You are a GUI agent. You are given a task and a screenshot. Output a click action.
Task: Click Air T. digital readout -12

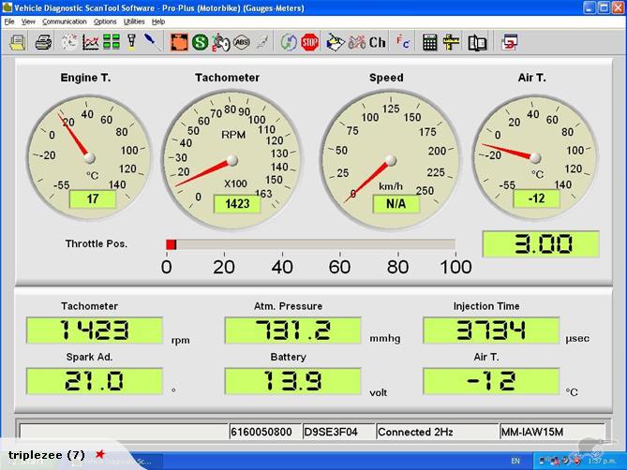pyautogui.click(x=491, y=381)
